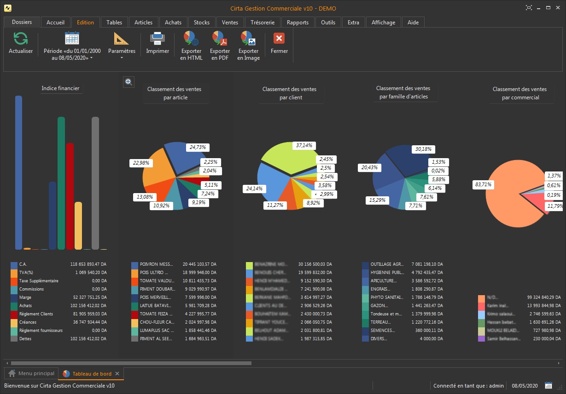566x394 pixels.
Task: Click the "Classement des ventes par famille d'articles" title
Action: tap(403, 92)
